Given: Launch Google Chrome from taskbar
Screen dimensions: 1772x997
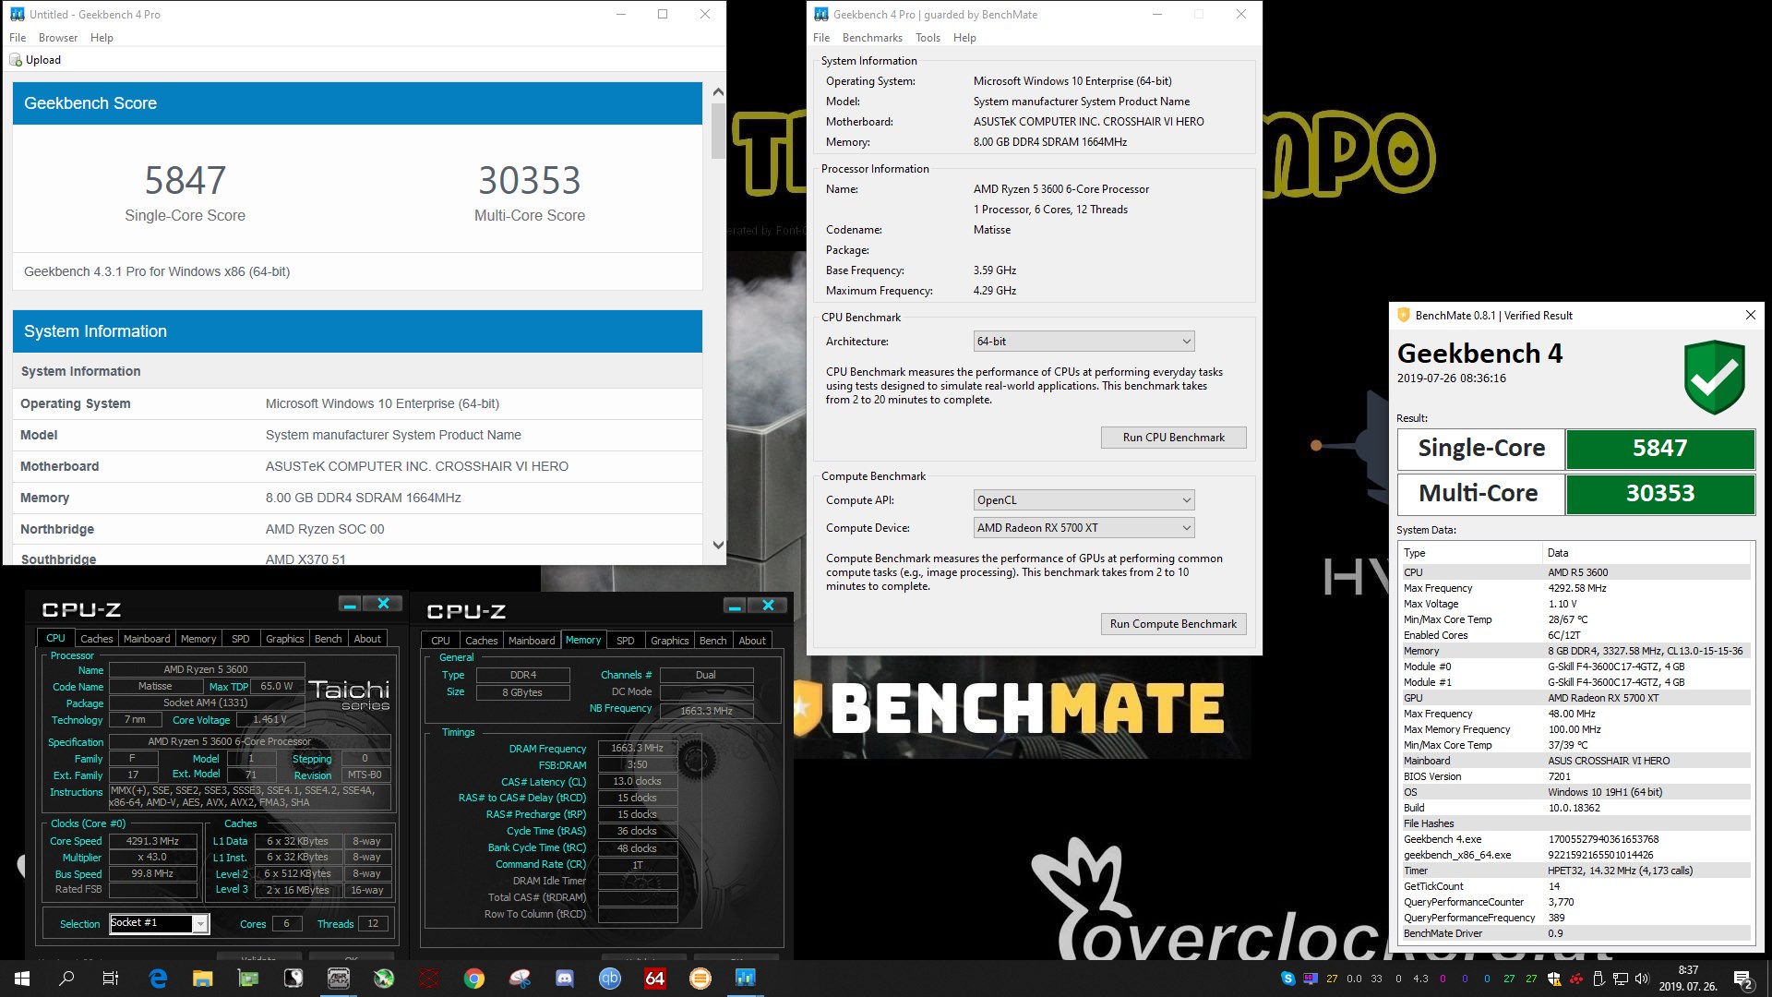Looking at the screenshot, I should [474, 979].
